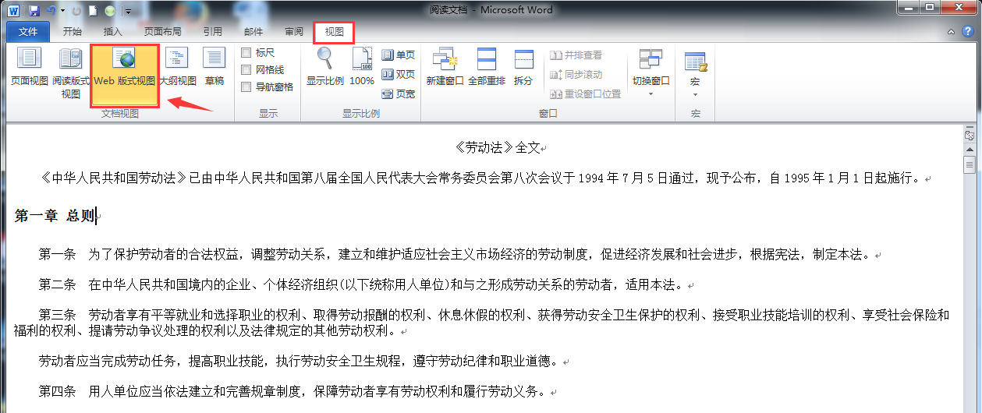Switch to Page view (页面视图)

pos(29,68)
